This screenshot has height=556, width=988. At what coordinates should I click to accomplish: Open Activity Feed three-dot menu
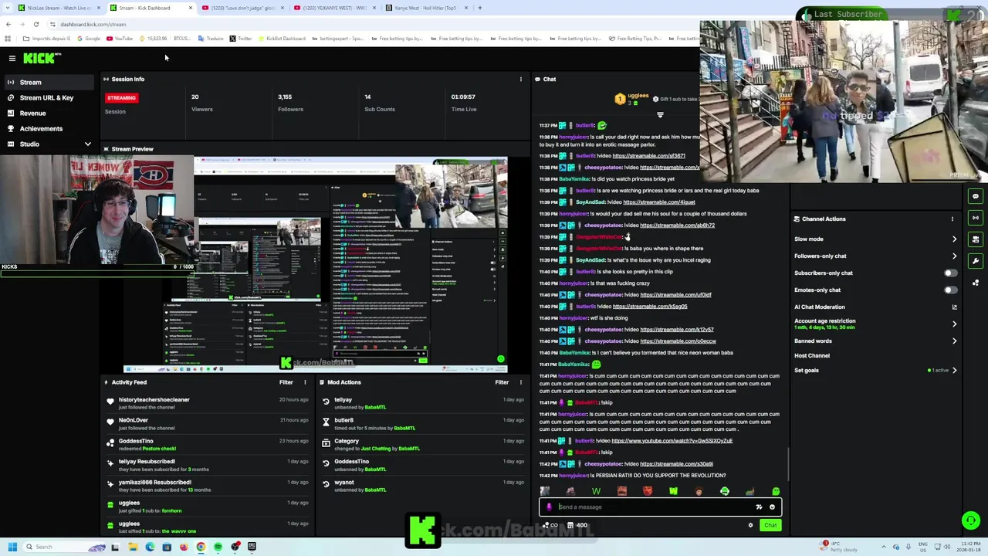coord(305,382)
